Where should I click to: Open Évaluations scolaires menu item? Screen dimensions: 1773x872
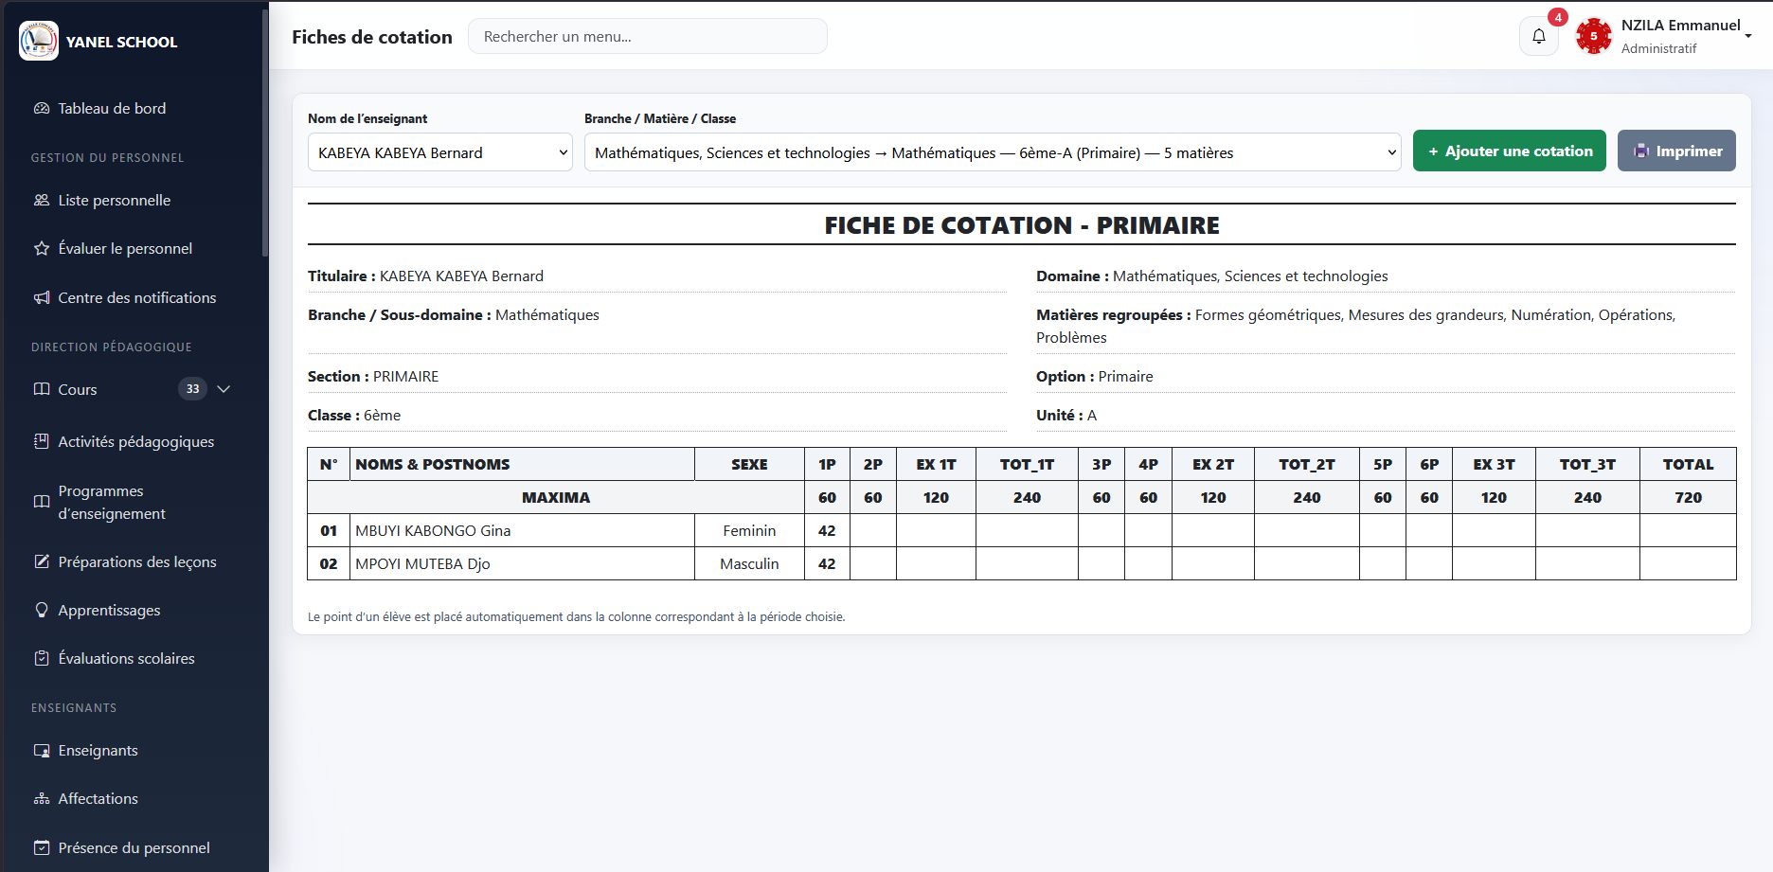133,658
